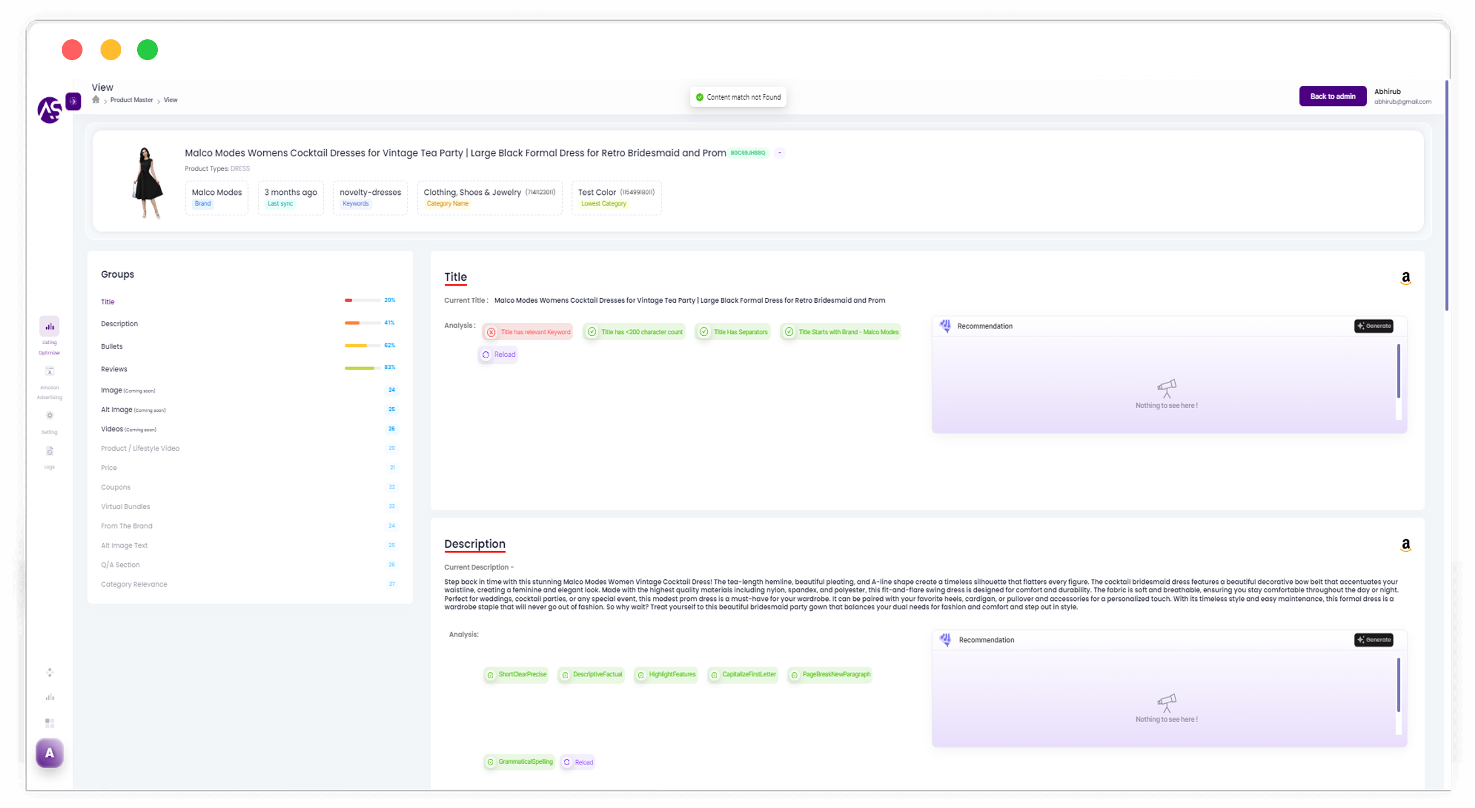
Task: Click Back to admin button
Action: click(x=1332, y=96)
